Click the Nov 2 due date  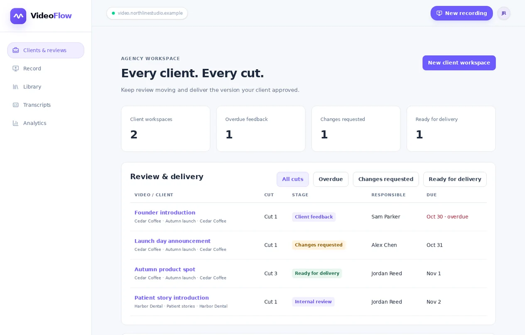434,302
